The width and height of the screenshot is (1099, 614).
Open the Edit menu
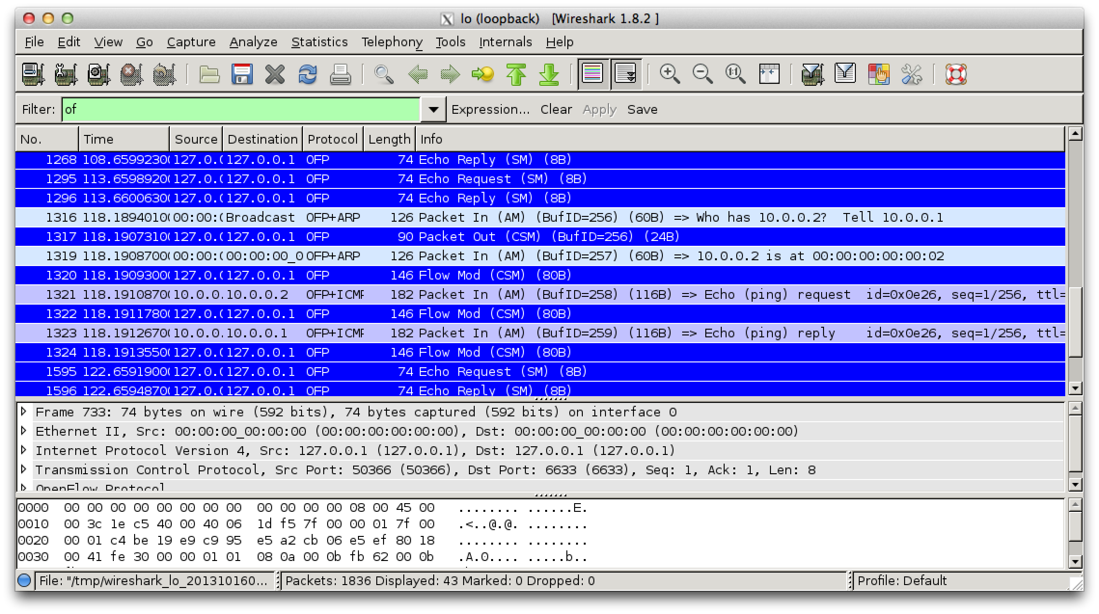click(69, 42)
